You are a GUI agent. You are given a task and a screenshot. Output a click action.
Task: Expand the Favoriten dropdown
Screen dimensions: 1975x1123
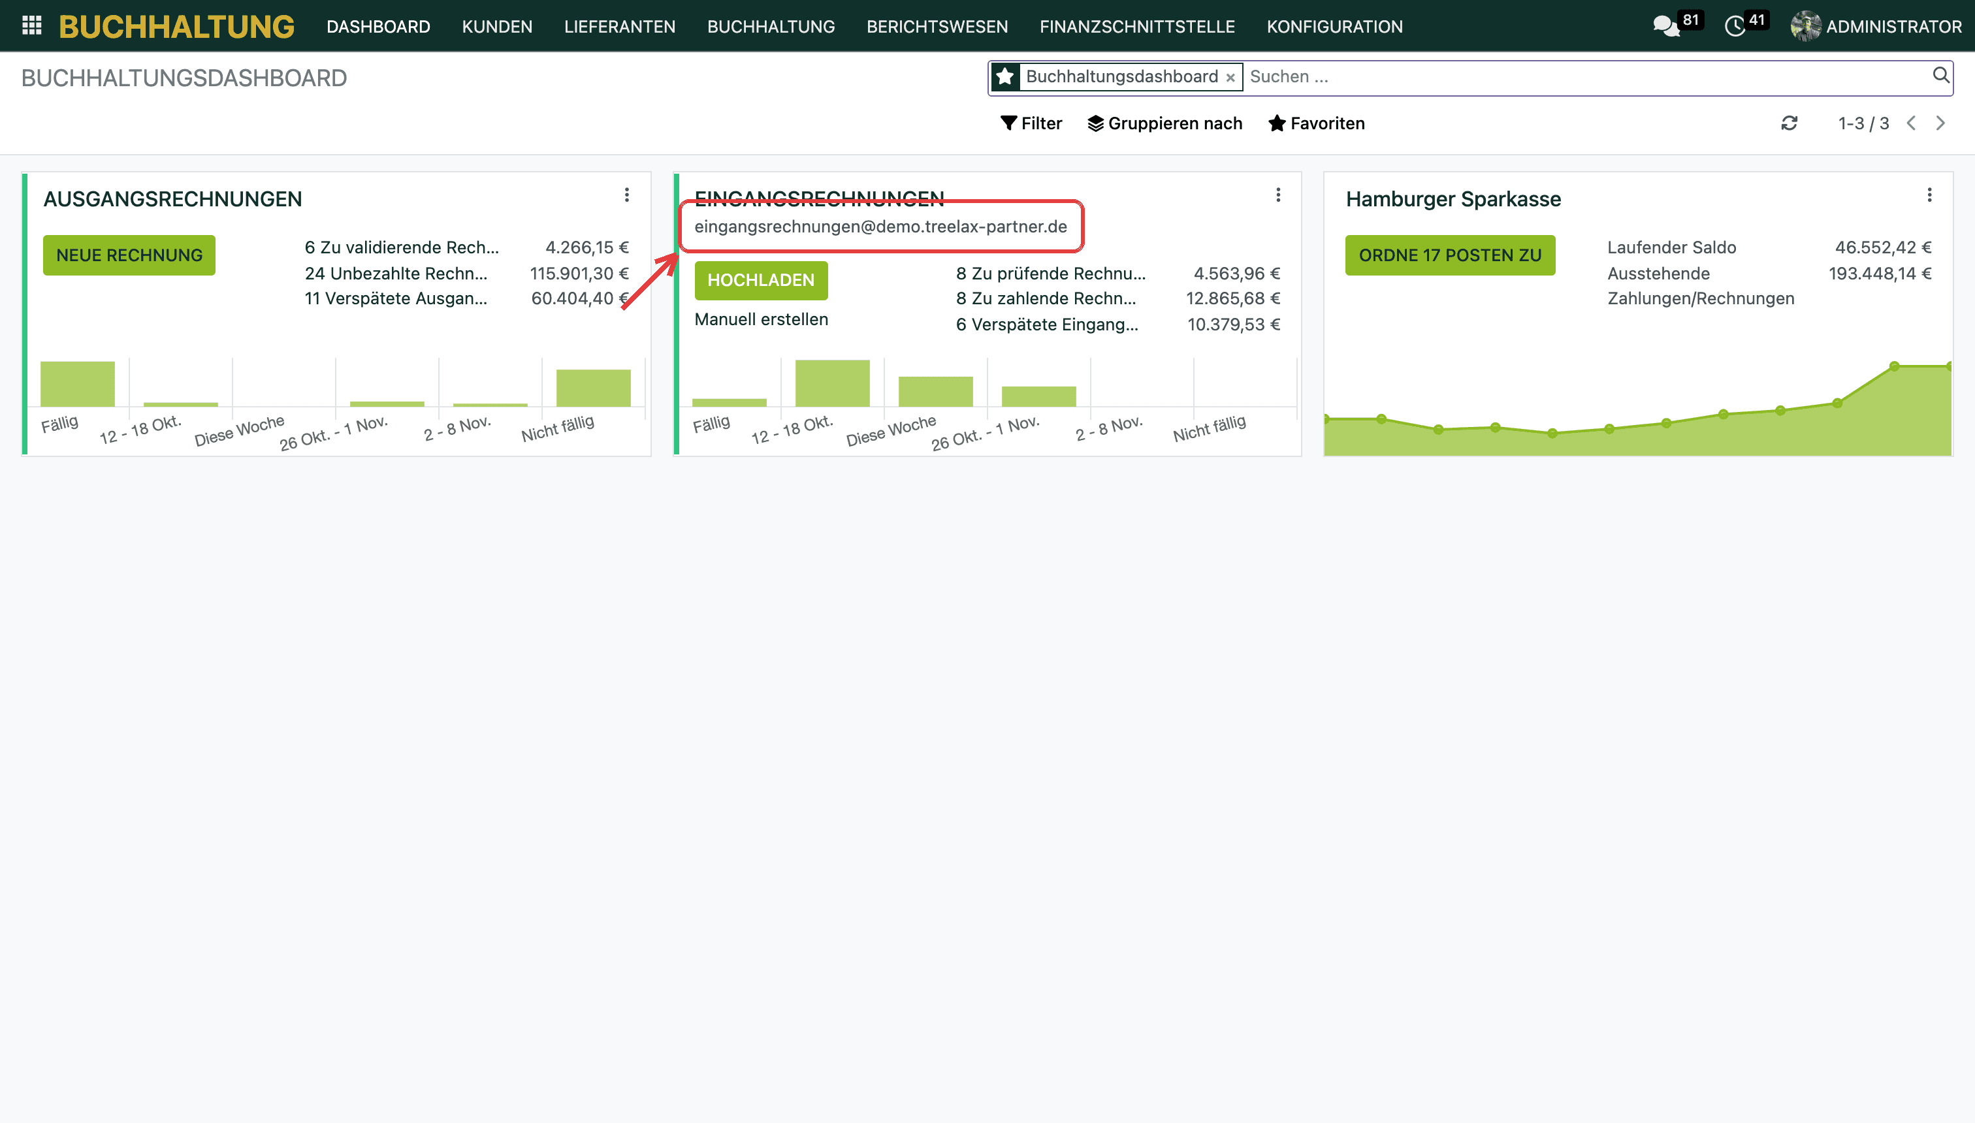1316,123
